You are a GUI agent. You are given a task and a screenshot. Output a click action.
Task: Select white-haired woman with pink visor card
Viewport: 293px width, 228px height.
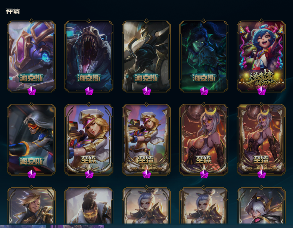261,206
